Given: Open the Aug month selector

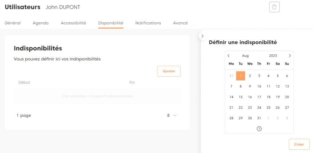Looking at the screenshot, I should [245, 56].
